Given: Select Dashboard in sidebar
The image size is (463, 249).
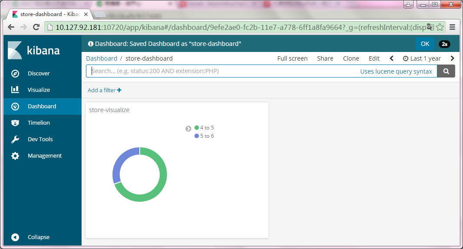Looking at the screenshot, I should coord(42,107).
